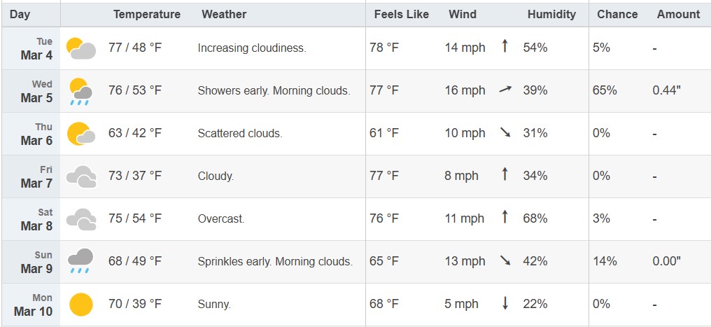Open the Sat Mar 8 day cell
Viewport: 711px width, 327px height.
[x=31, y=219]
